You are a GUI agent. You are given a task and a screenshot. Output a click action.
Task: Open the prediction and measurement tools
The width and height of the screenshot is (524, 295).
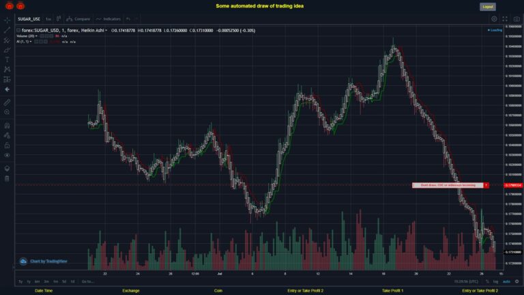tap(7, 80)
